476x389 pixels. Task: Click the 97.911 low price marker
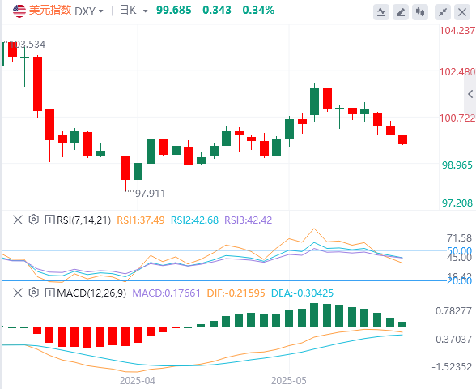point(150,193)
